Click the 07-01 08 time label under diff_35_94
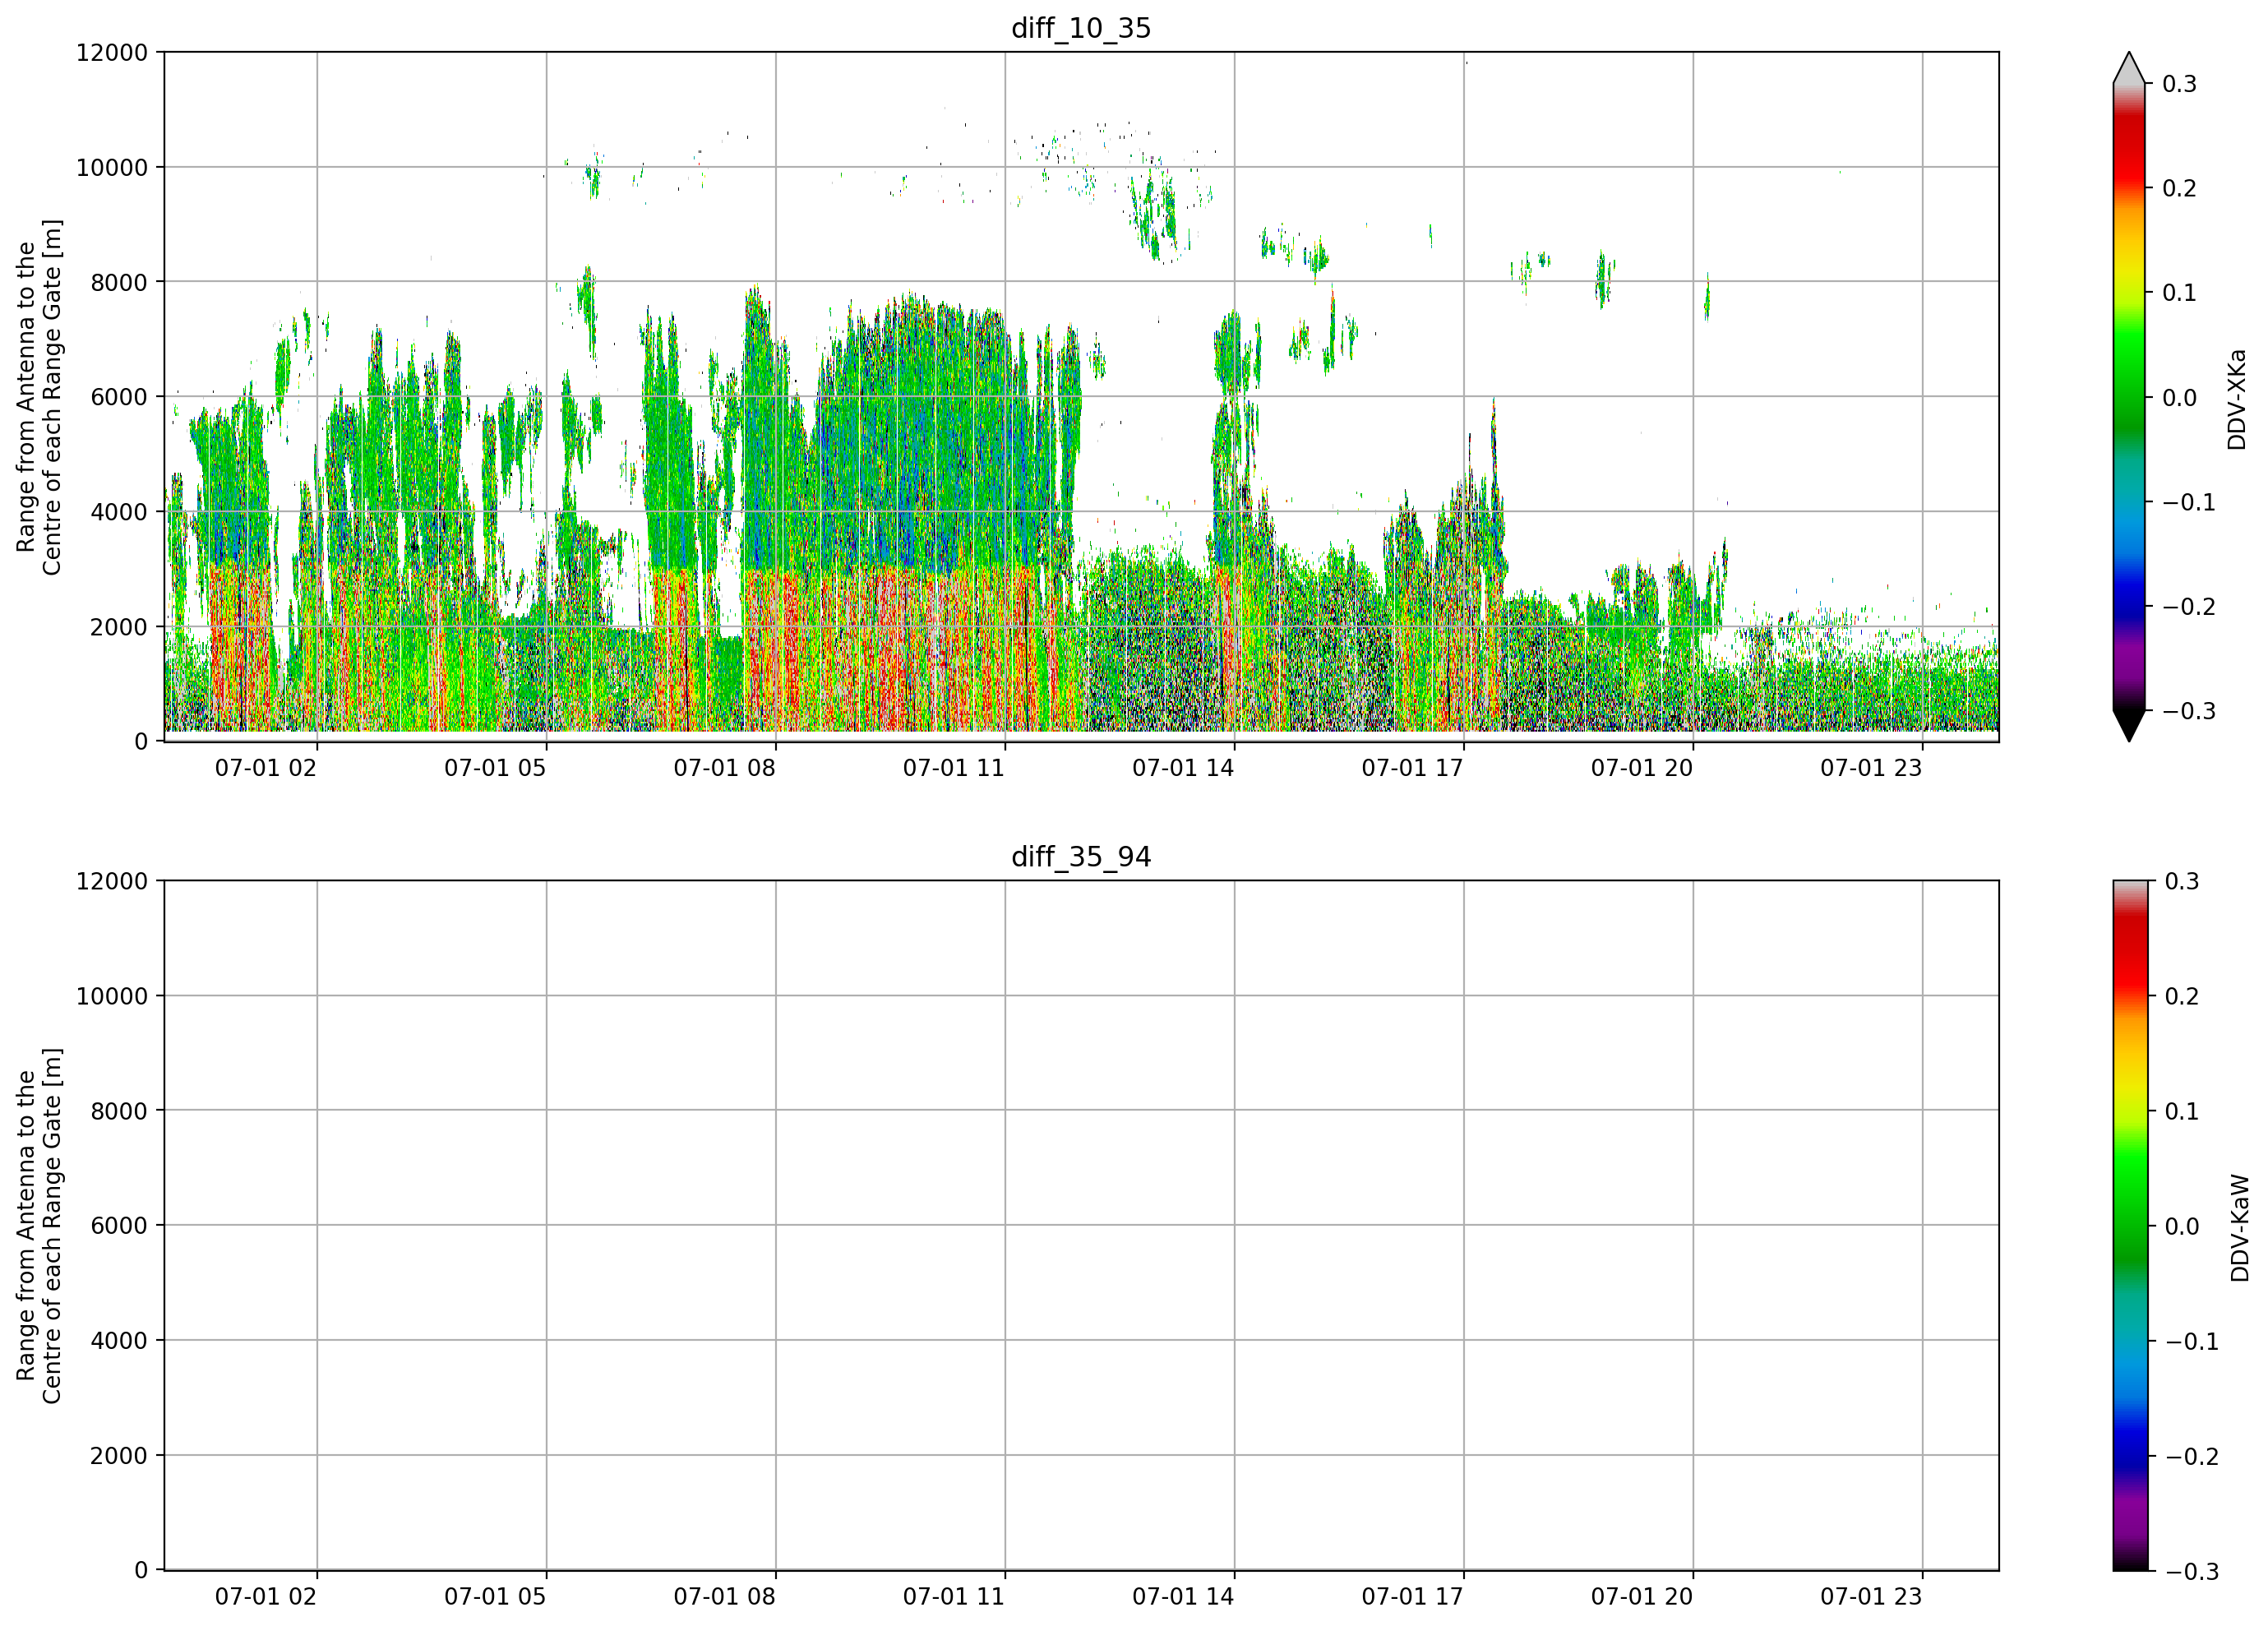 pos(724,1597)
